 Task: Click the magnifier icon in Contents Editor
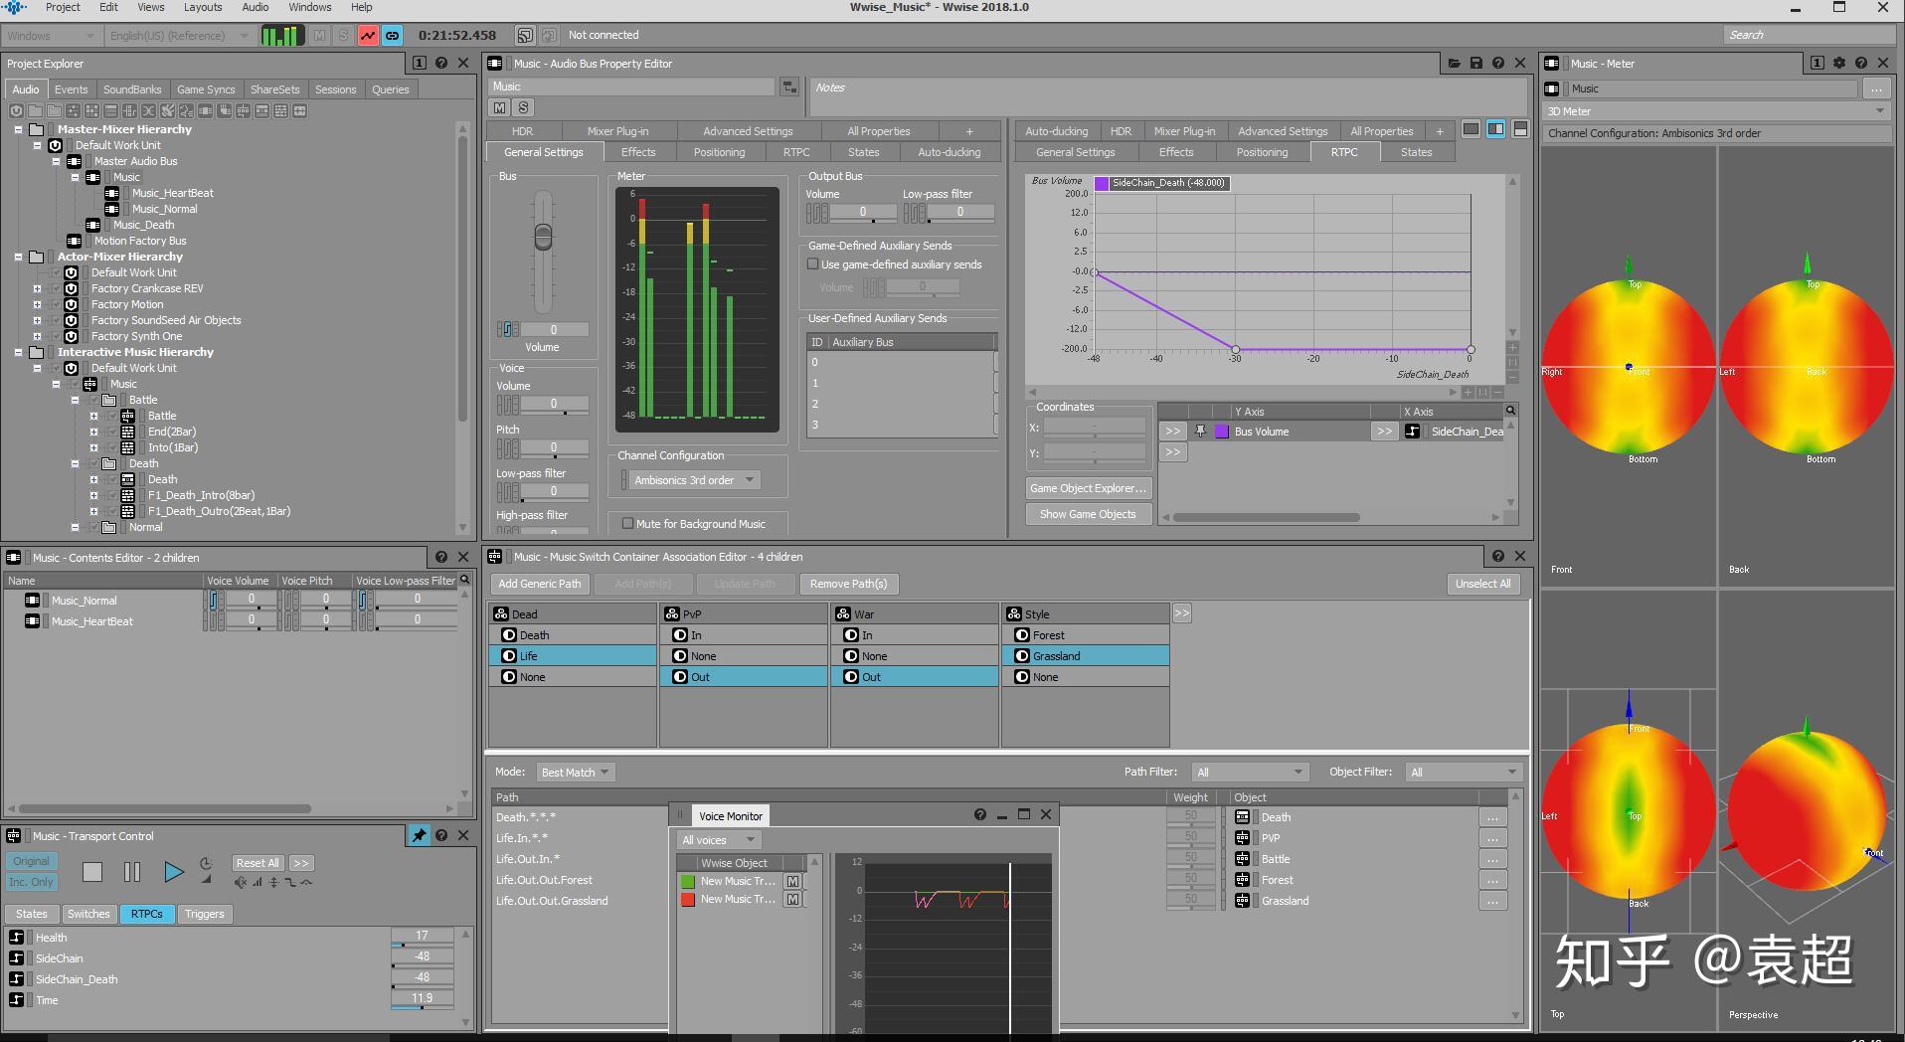(464, 580)
